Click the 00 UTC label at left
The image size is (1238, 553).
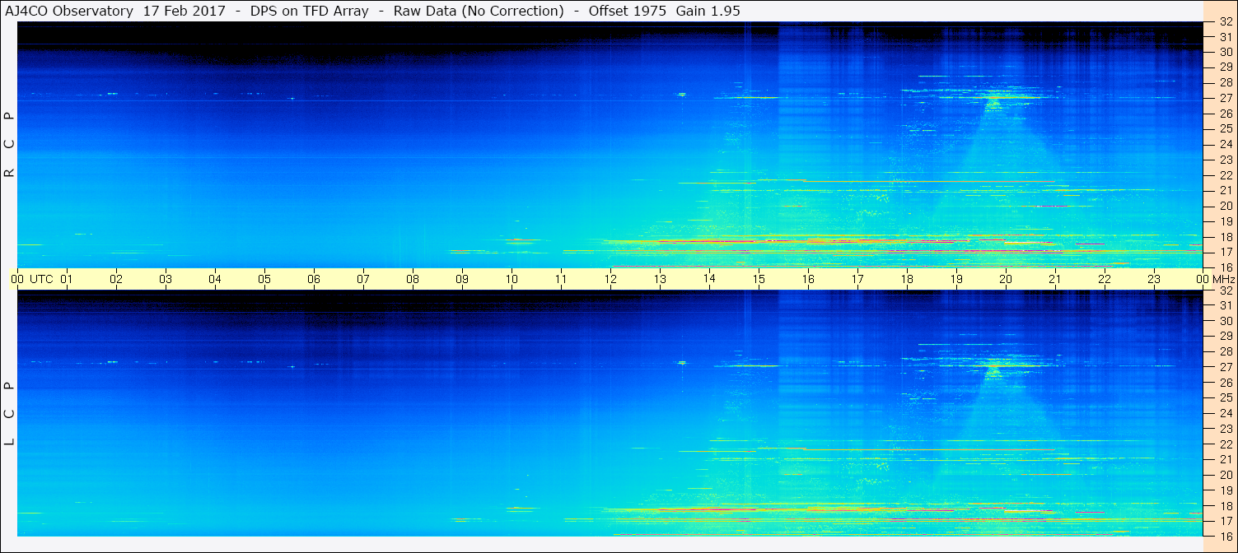click(35, 279)
